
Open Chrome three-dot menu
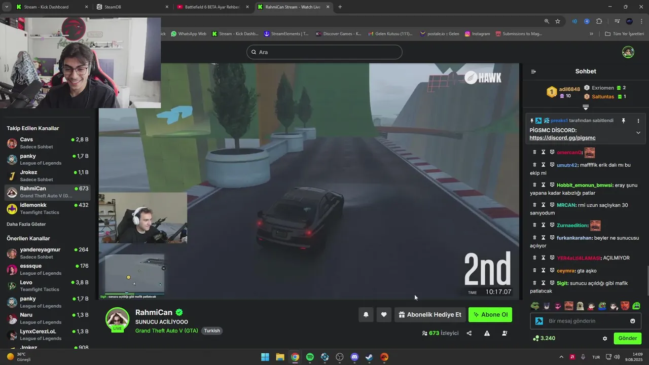pyautogui.click(x=641, y=21)
